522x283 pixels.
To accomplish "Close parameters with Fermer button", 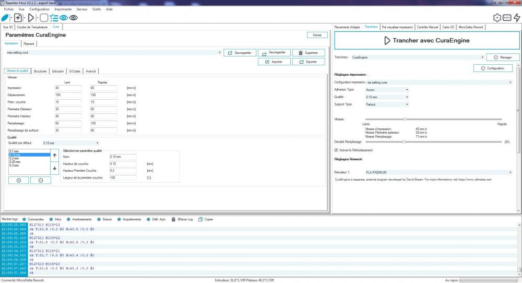I will (317, 35).
